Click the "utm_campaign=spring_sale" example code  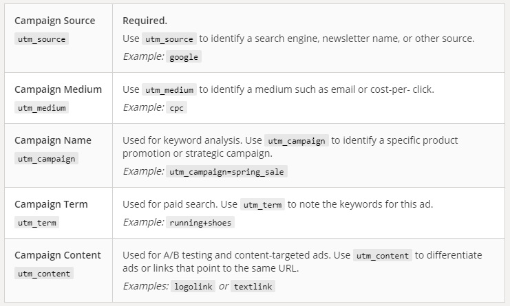pos(226,172)
